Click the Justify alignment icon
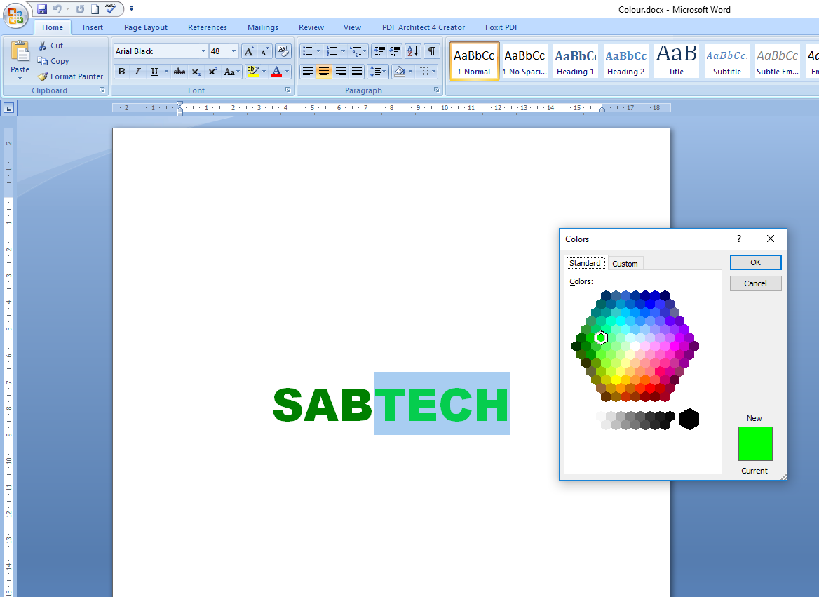 point(357,72)
